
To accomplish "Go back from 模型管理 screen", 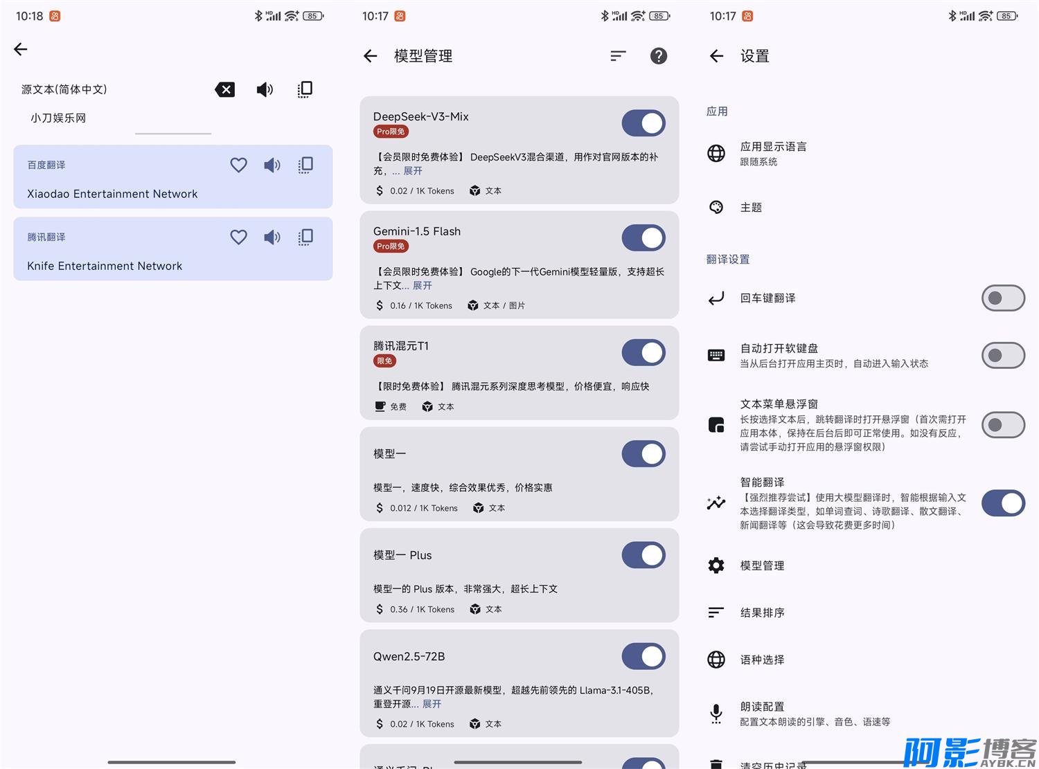I will pyautogui.click(x=371, y=56).
